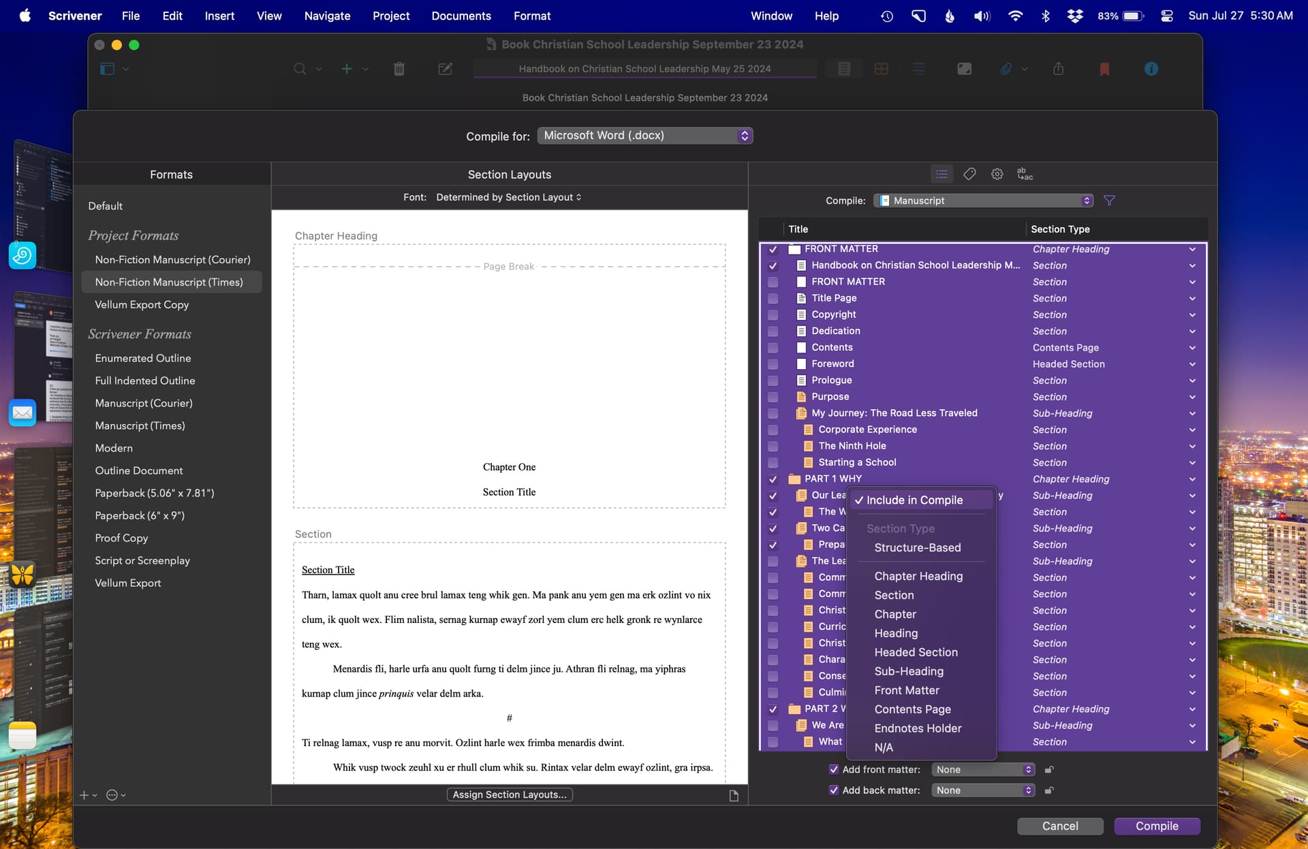
Task: Open the Compile for format dropdown
Action: click(x=644, y=135)
